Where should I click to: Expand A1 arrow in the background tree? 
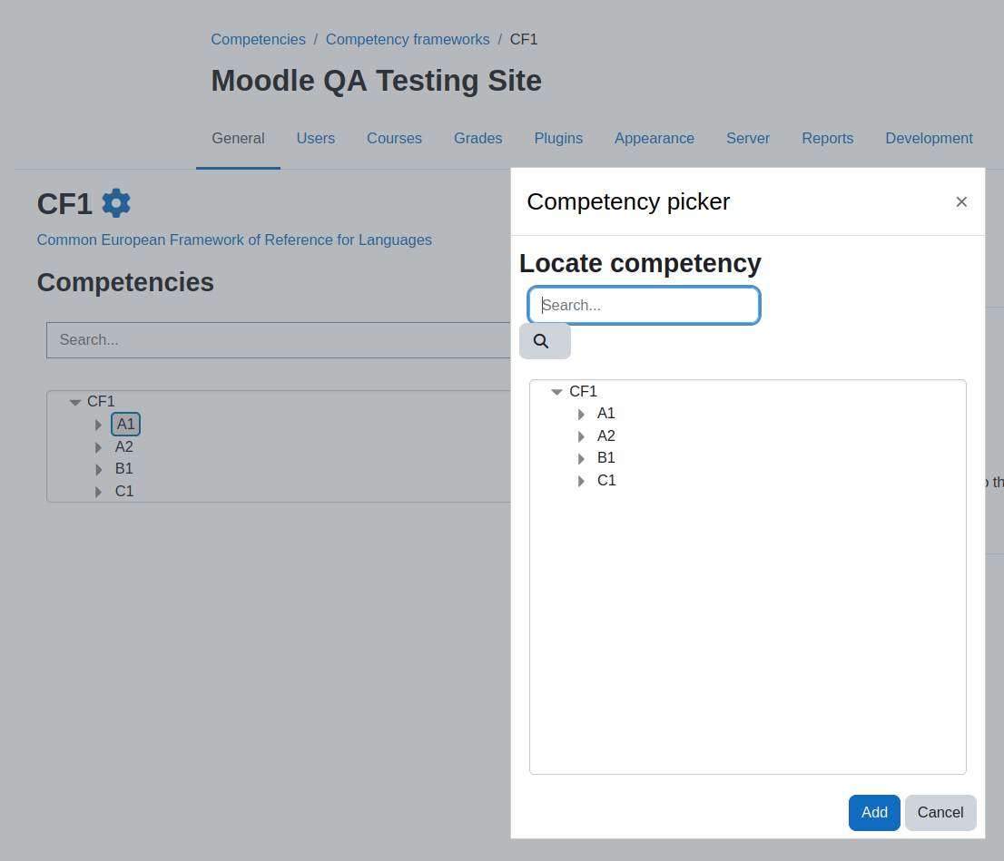(x=98, y=426)
